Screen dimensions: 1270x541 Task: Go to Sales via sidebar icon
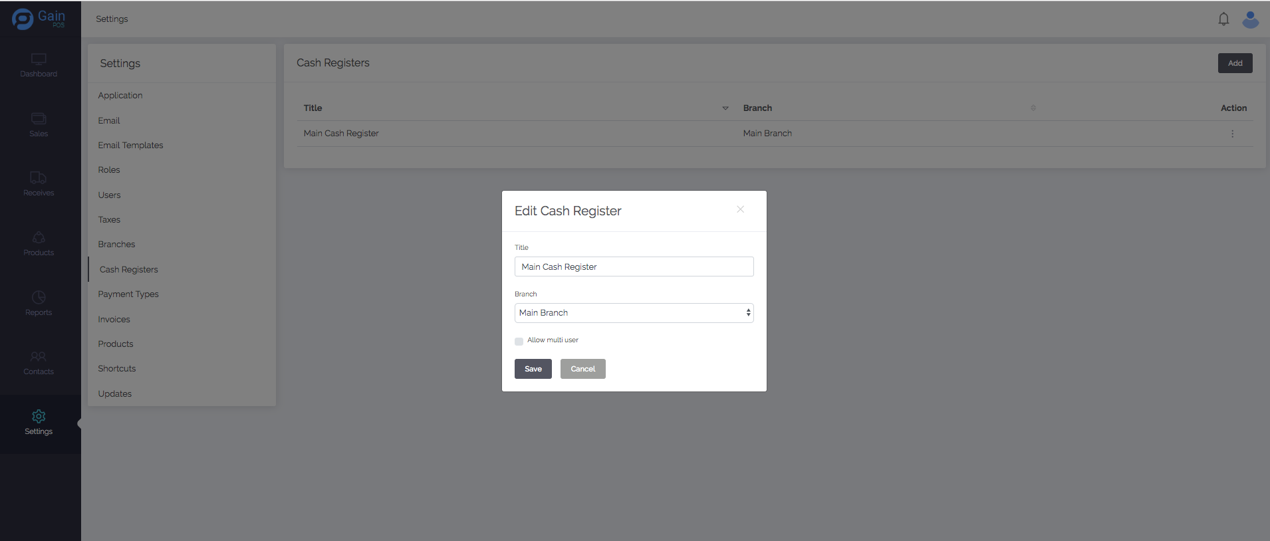coord(39,119)
